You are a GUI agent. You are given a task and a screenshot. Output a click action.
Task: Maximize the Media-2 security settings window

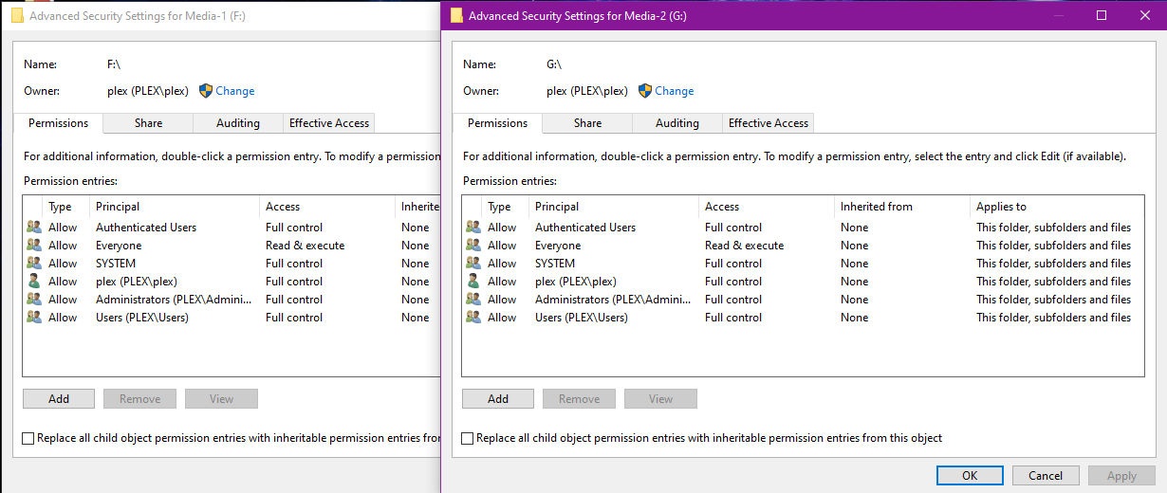1102,15
